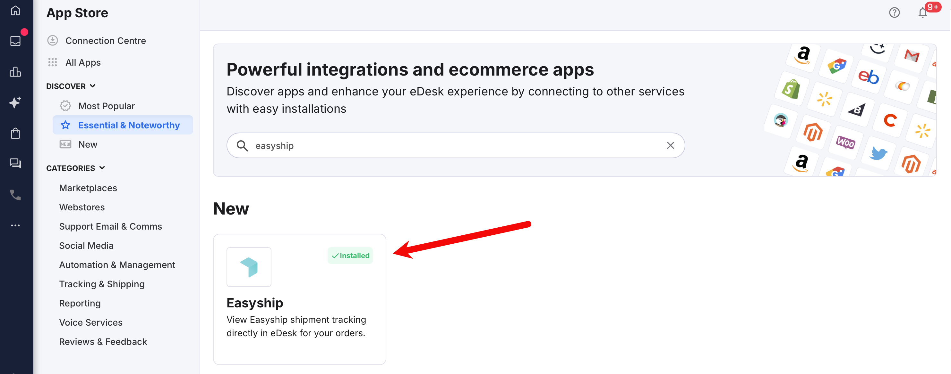Open Reviews & Feedback category
951x374 pixels.
[x=103, y=342]
